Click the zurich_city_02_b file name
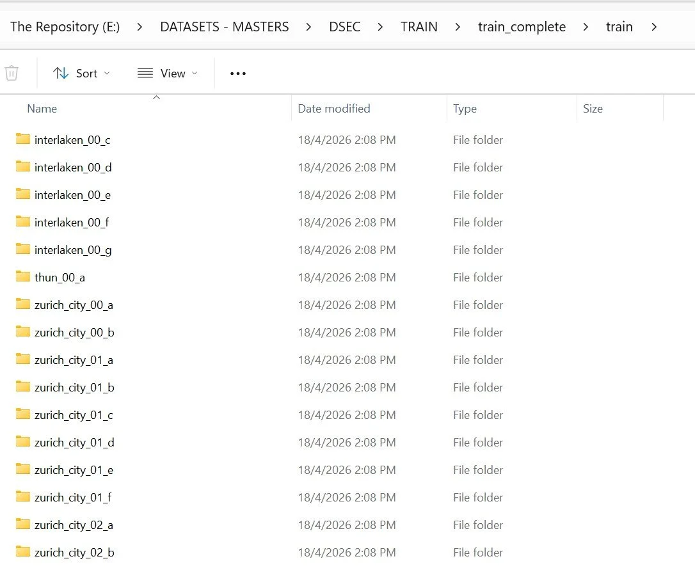This screenshot has width=695, height=568. pyautogui.click(x=74, y=553)
